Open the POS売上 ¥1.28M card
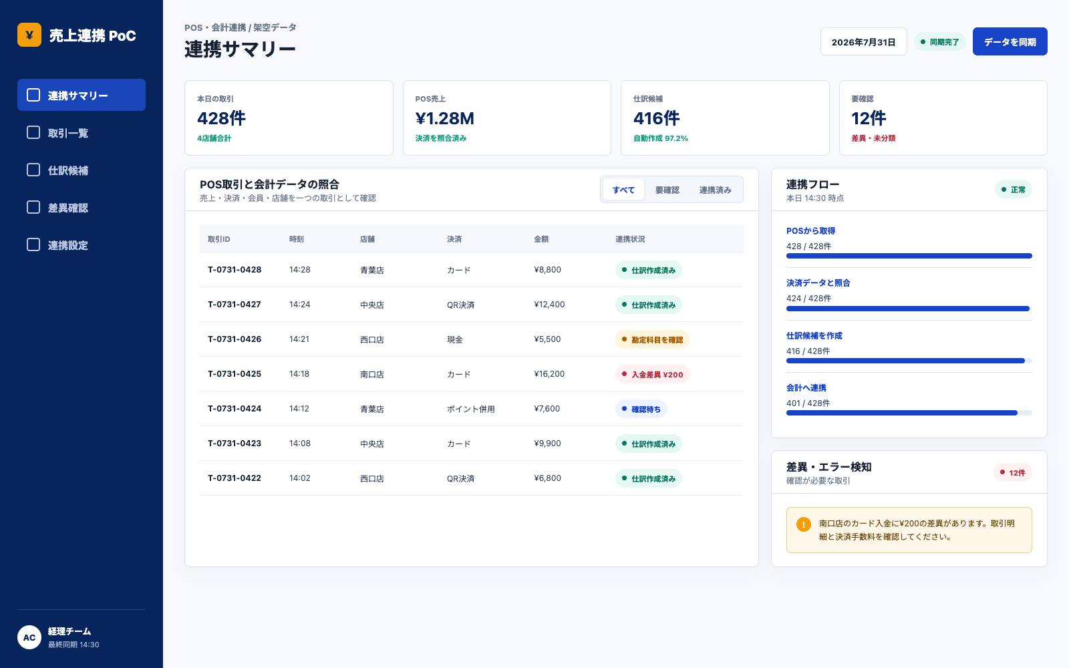1069x668 pixels. [x=507, y=118]
